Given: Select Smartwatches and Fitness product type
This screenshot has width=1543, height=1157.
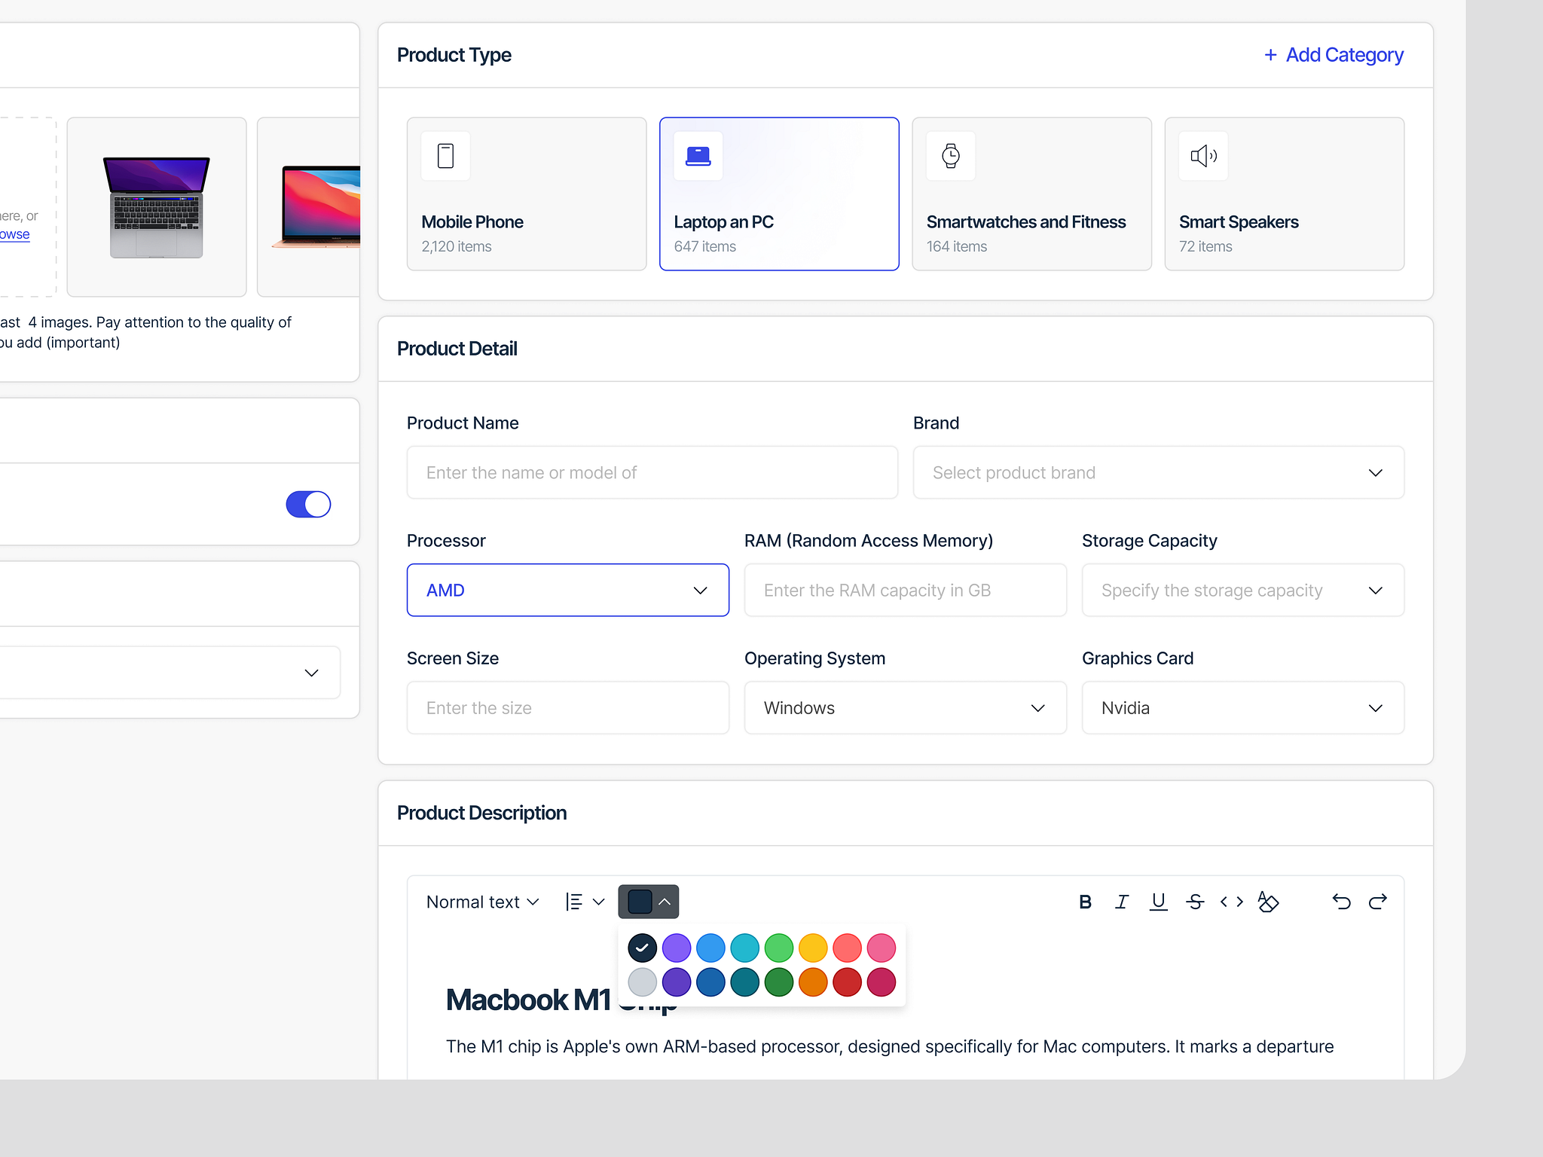Looking at the screenshot, I should (x=1031, y=194).
